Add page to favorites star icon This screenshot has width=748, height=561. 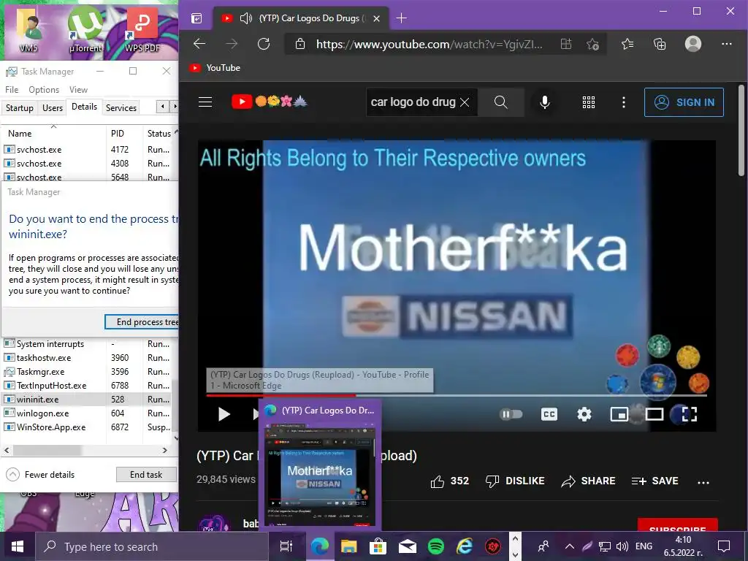(x=593, y=45)
